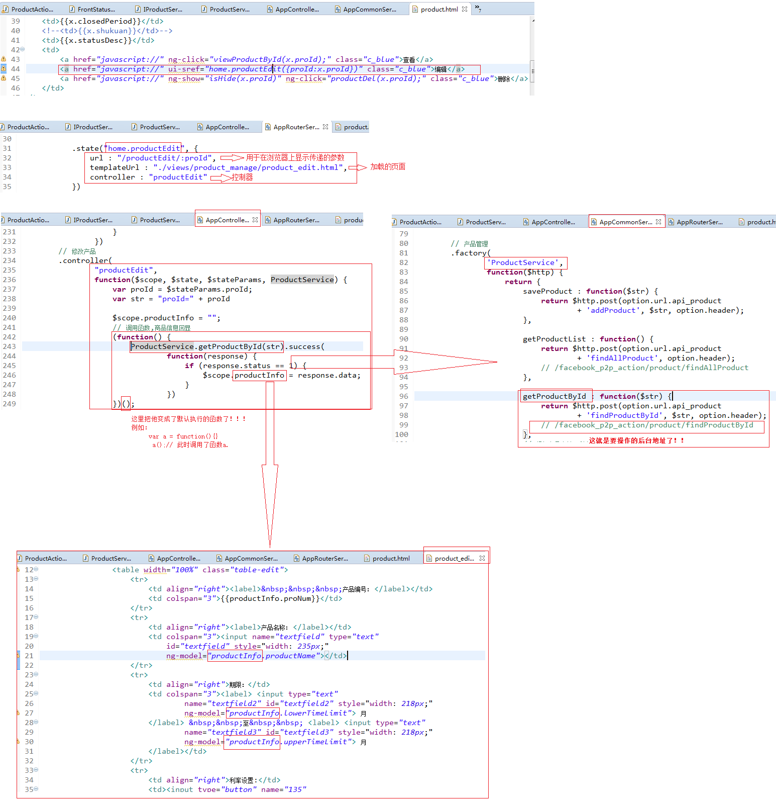The width and height of the screenshot is (776, 801).
Task: Collapse the table fold at line 12
Action: tap(36, 570)
